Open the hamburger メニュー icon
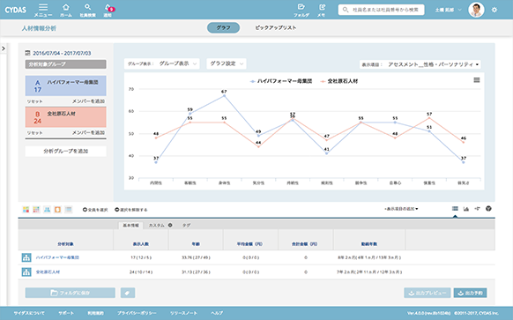The image size is (513, 320). [43, 11]
